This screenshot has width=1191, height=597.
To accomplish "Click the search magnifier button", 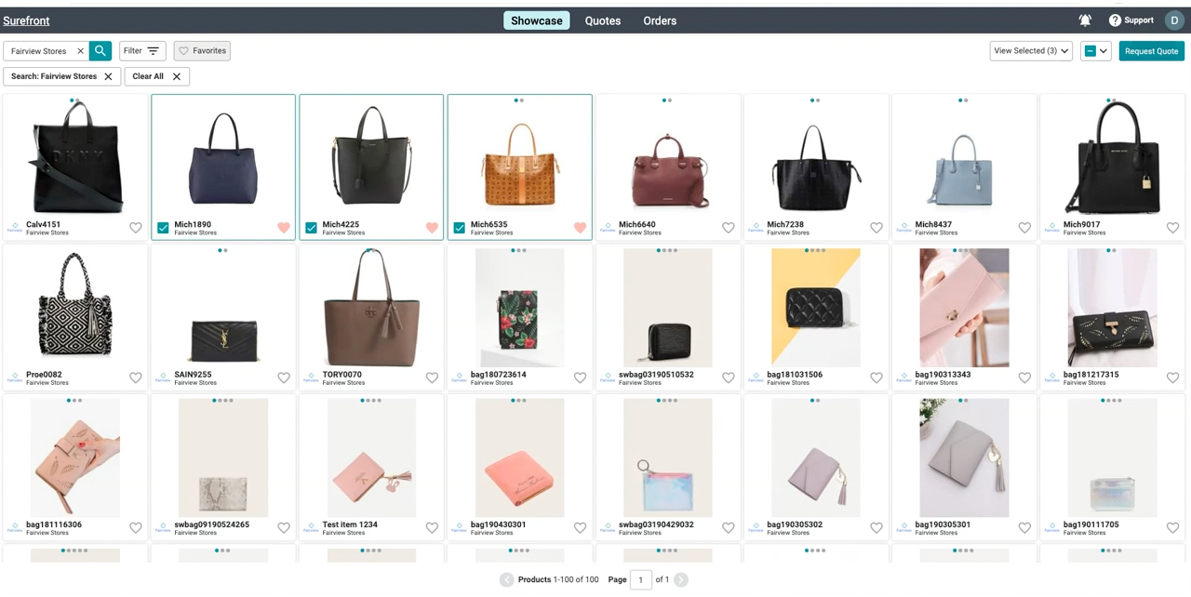I will pos(100,51).
